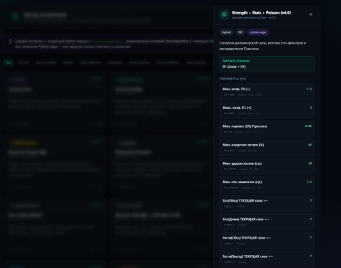Select the Хоз(Общ) ТЕКУЩАЯ сила >= parameter
The width and height of the screenshot is (341, 268).
pyautogui.click(x=267, y=203)
